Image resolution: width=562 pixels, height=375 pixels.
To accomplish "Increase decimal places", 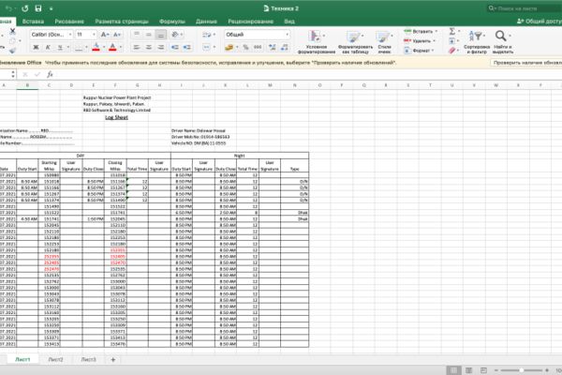I will click(272, 47).
